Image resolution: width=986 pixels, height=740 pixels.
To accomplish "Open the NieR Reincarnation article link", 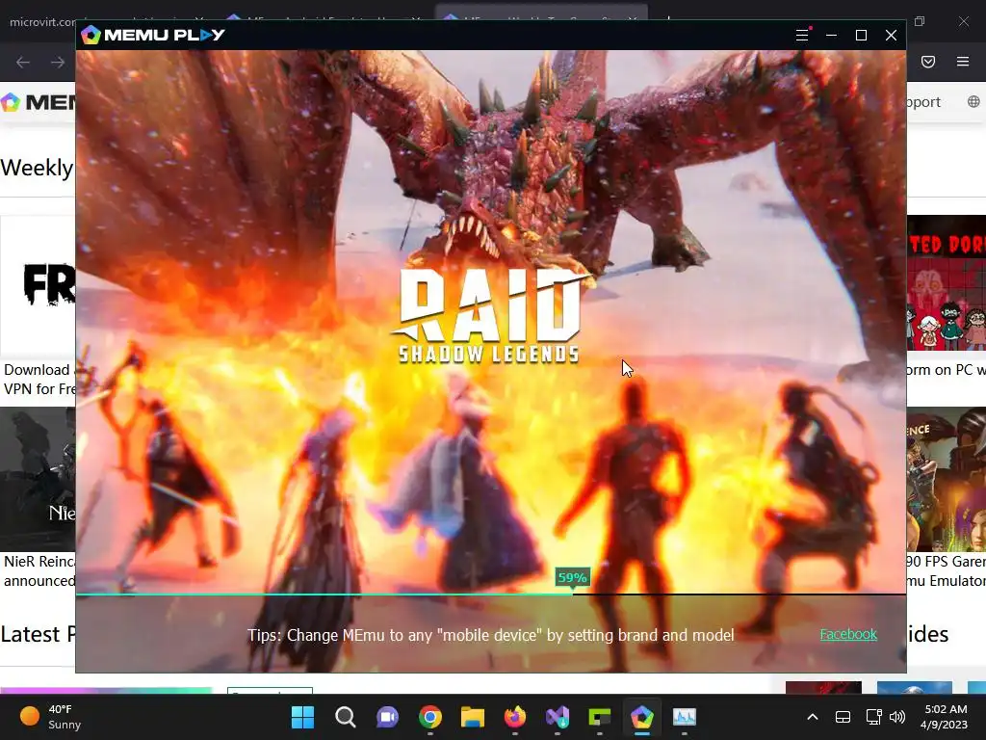I will 39,570.
